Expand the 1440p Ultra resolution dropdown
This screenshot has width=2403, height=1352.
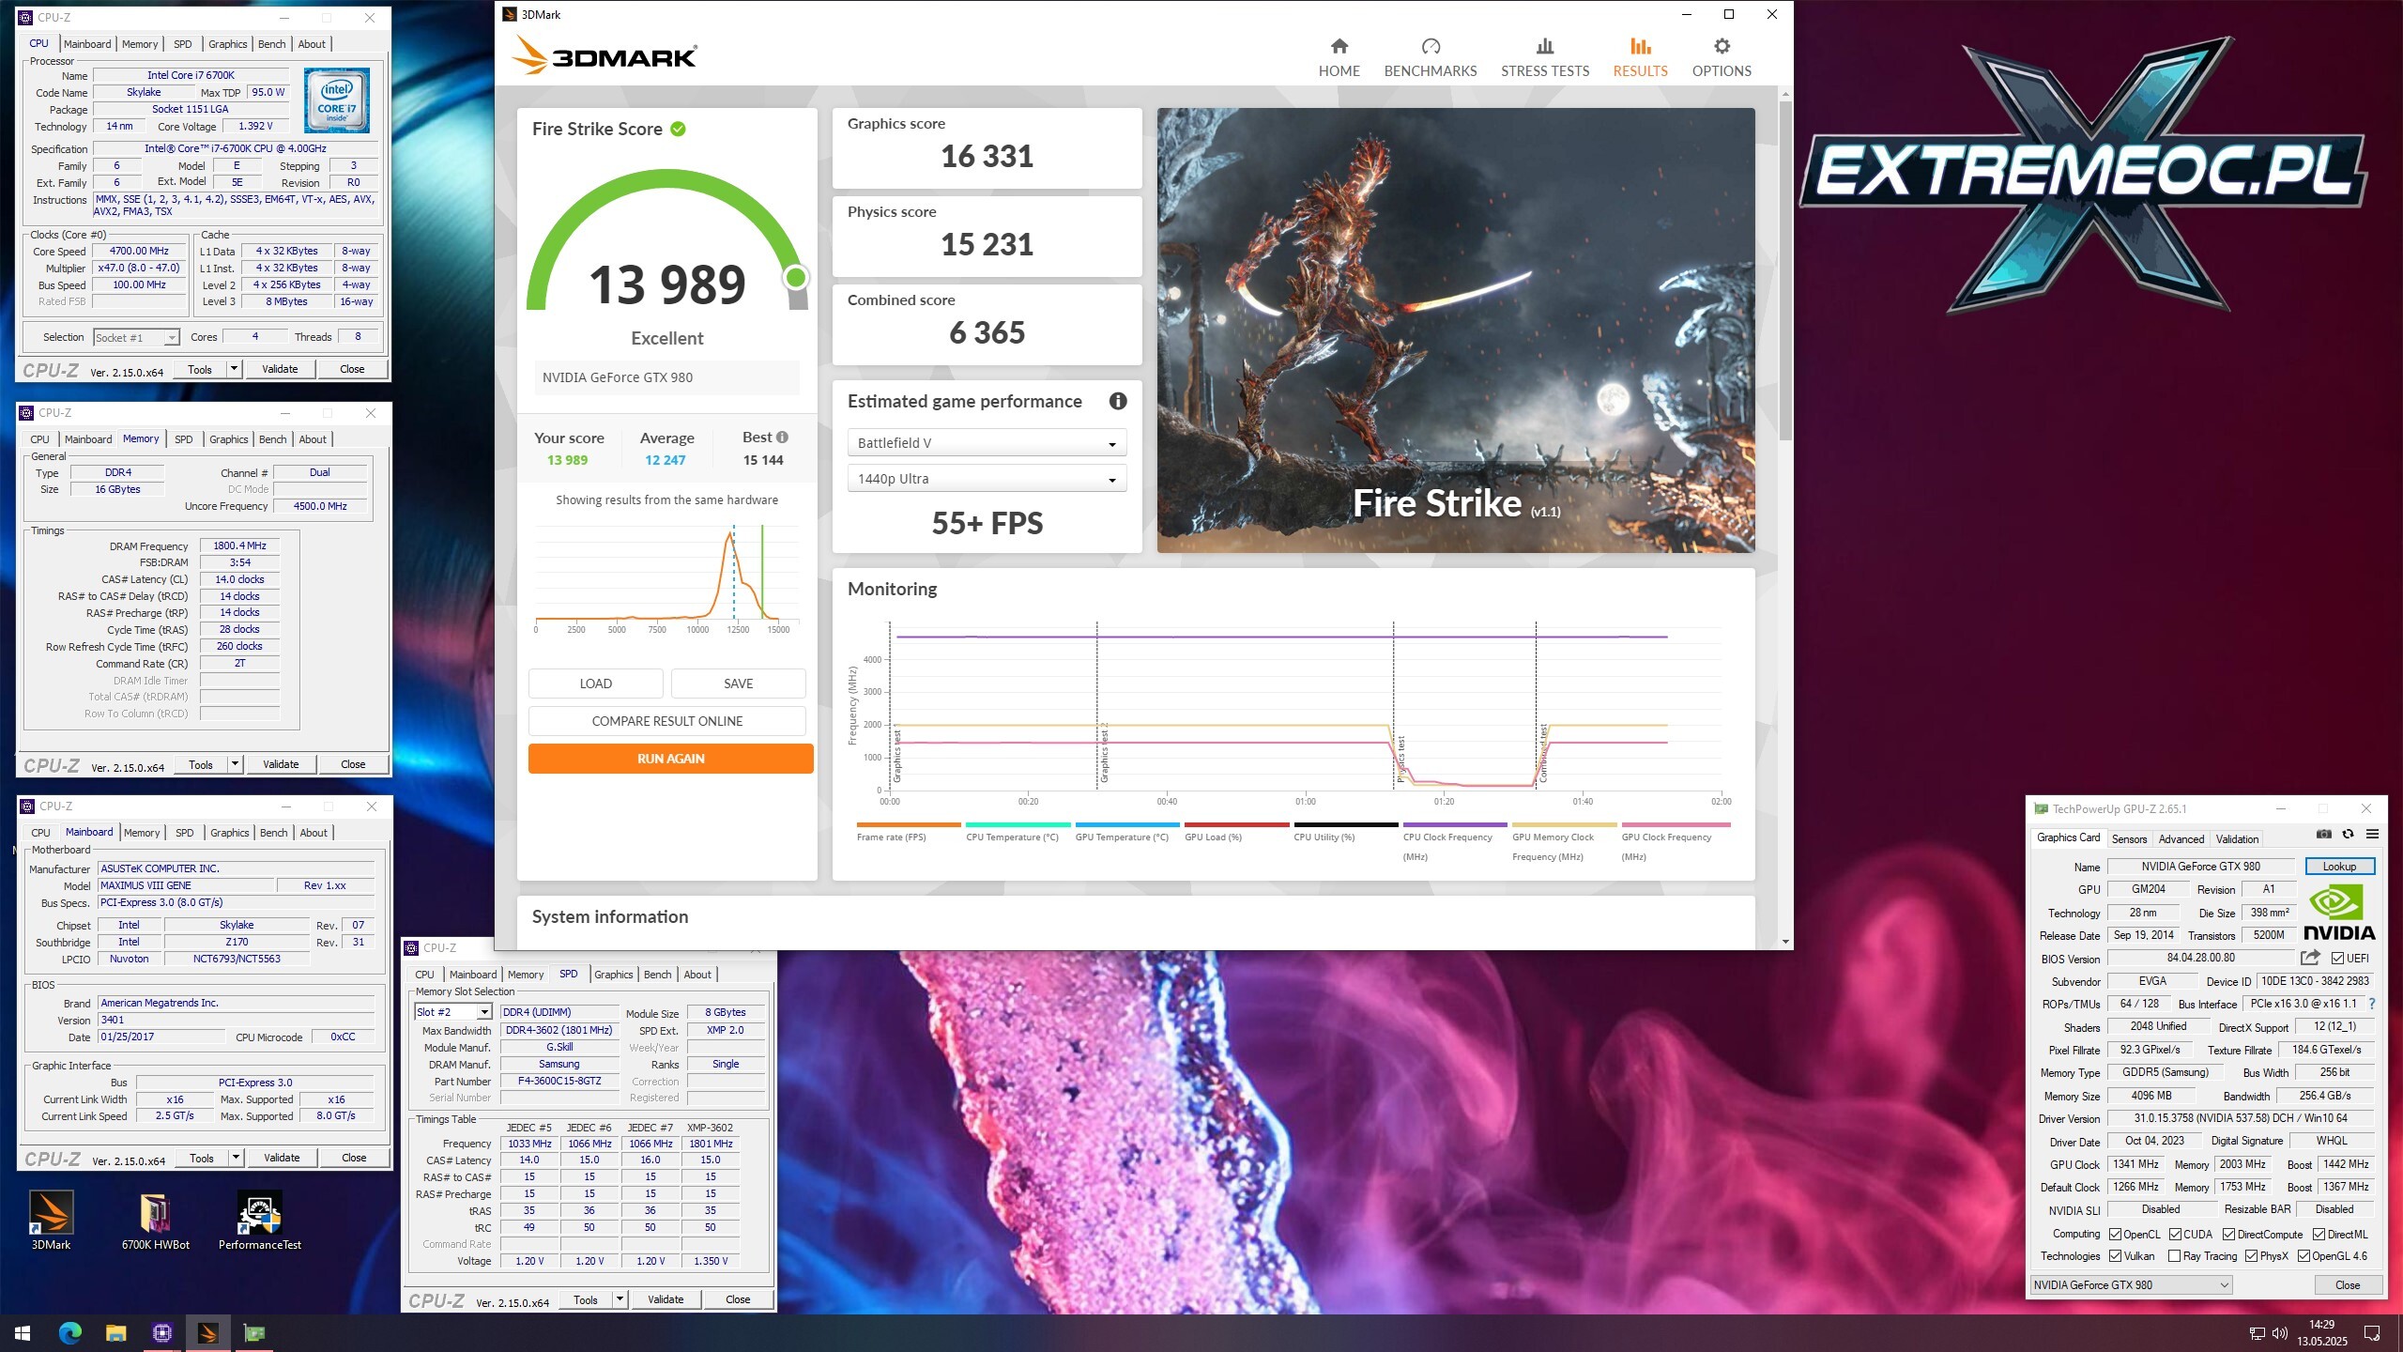pyautogui.click(x=987, y=479)
